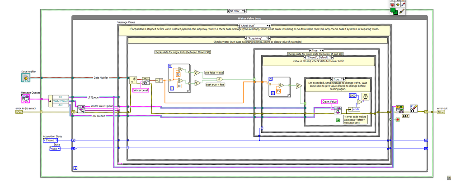Click the 'valve is closed, check data for lower limit' note
Viewport: 451px width, 190px height.
pyautogui.click(x=318, y=61)
